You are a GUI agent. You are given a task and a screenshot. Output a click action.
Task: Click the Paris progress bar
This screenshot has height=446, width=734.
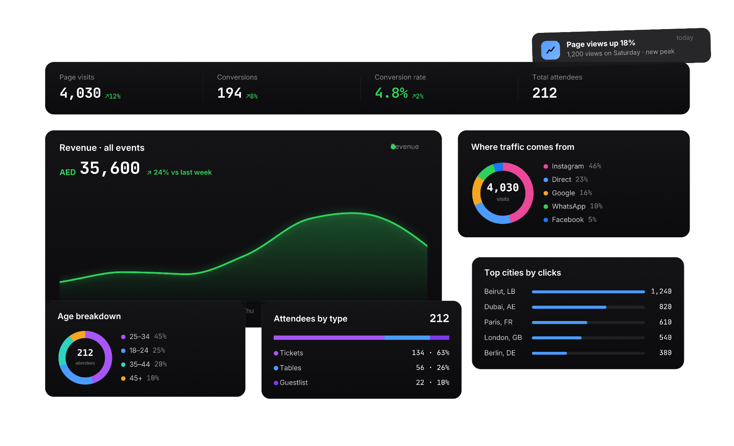pyautogui.click(x=588, y=322)
